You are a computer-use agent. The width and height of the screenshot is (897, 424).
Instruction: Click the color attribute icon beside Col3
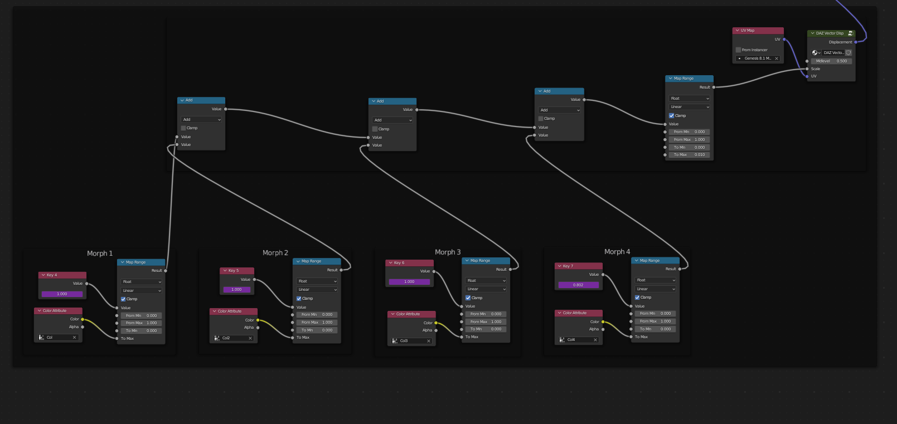[x=395, y=341]
